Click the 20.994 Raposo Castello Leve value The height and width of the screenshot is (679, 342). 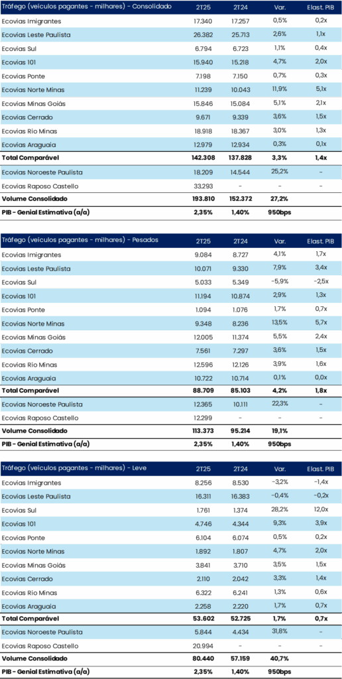pos(201,646)
